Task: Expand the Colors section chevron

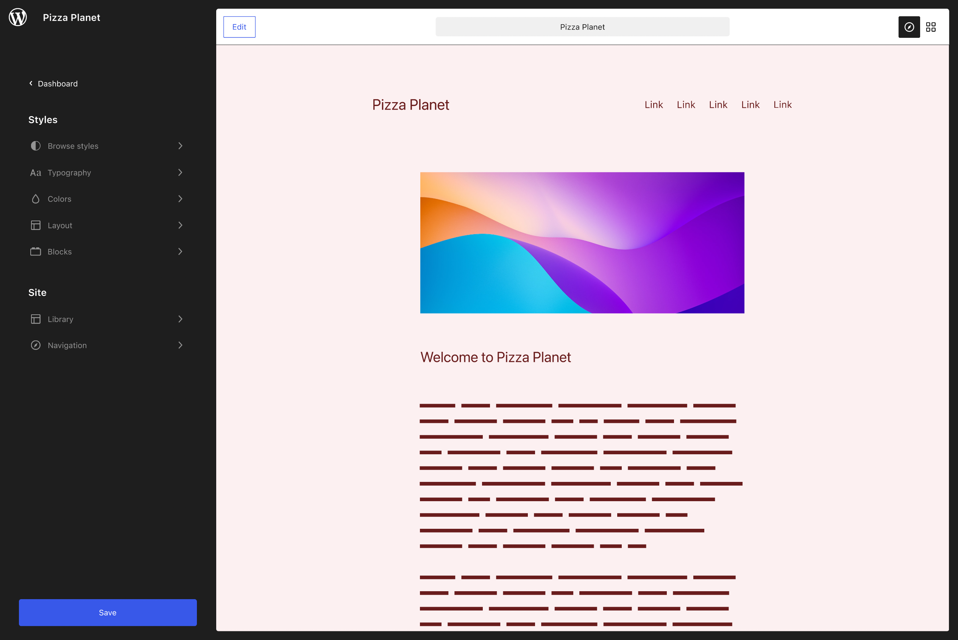Action: click(x=180, y=199)
